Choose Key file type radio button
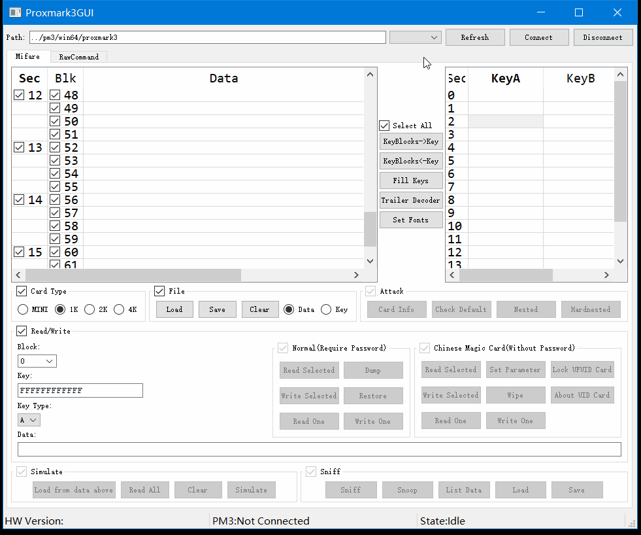The height and width of the screenshot is (535, 641). 326,309
